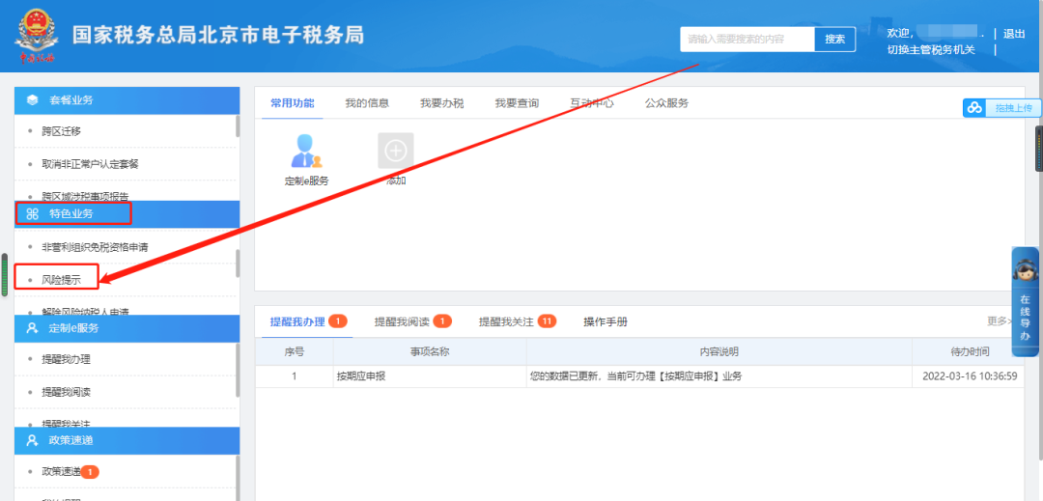Click the 特色业务 header grid icon

32,214
